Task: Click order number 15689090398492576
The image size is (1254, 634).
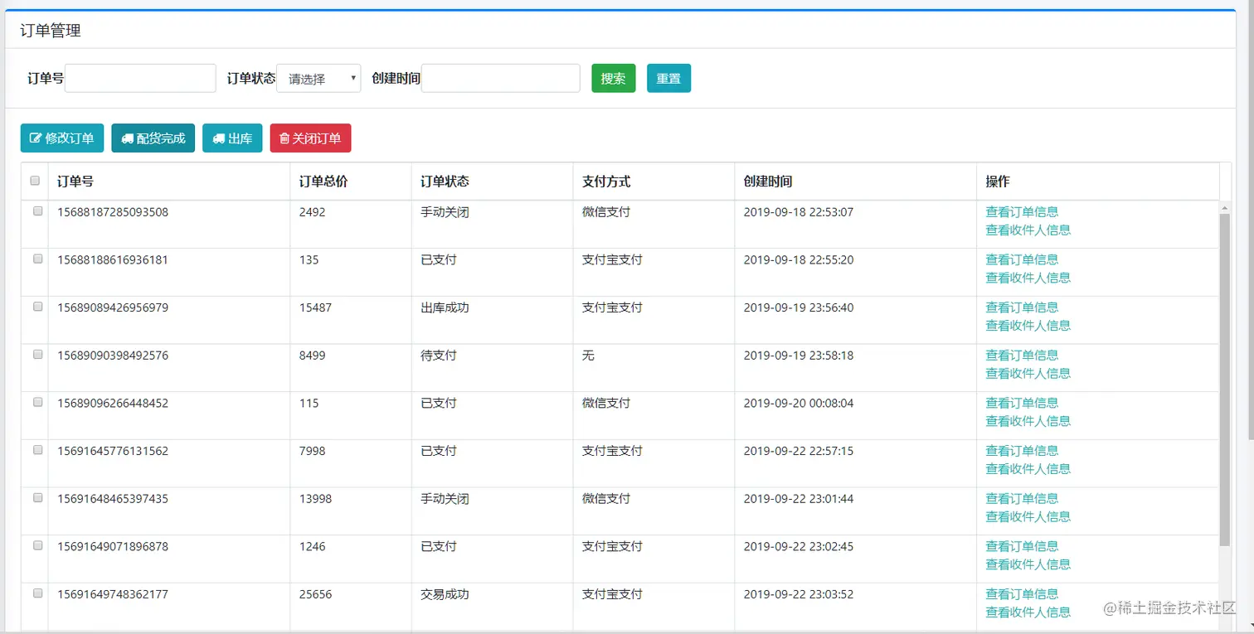Action: pos(113,356)
